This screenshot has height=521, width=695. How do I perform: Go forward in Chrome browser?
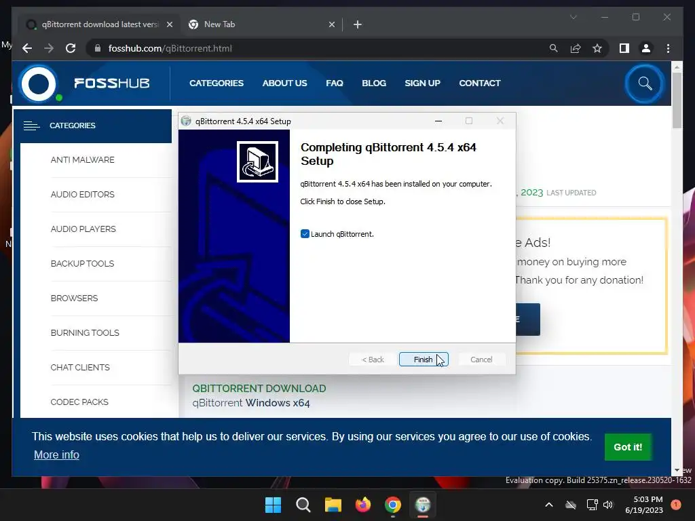tap(49, 48)
